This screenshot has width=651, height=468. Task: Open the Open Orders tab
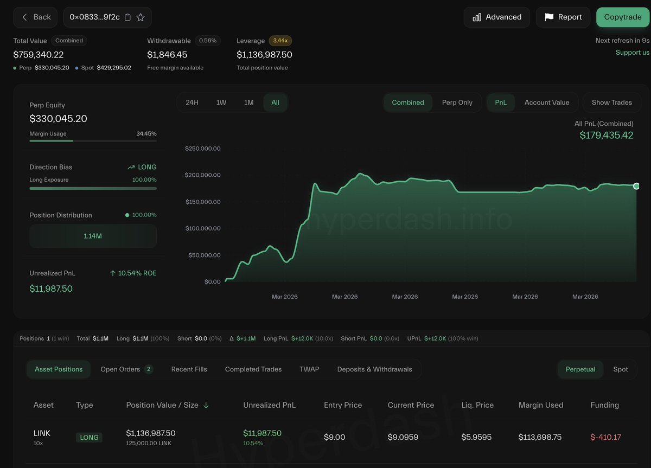120,369
